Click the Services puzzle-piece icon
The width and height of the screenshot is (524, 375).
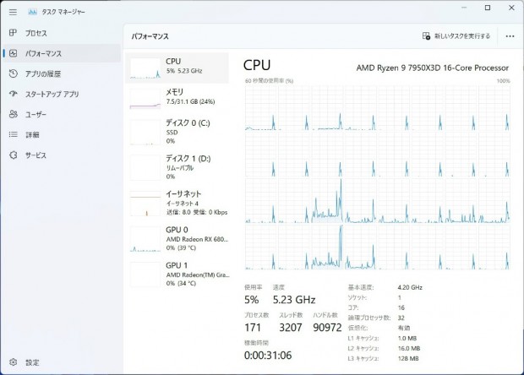14,155
